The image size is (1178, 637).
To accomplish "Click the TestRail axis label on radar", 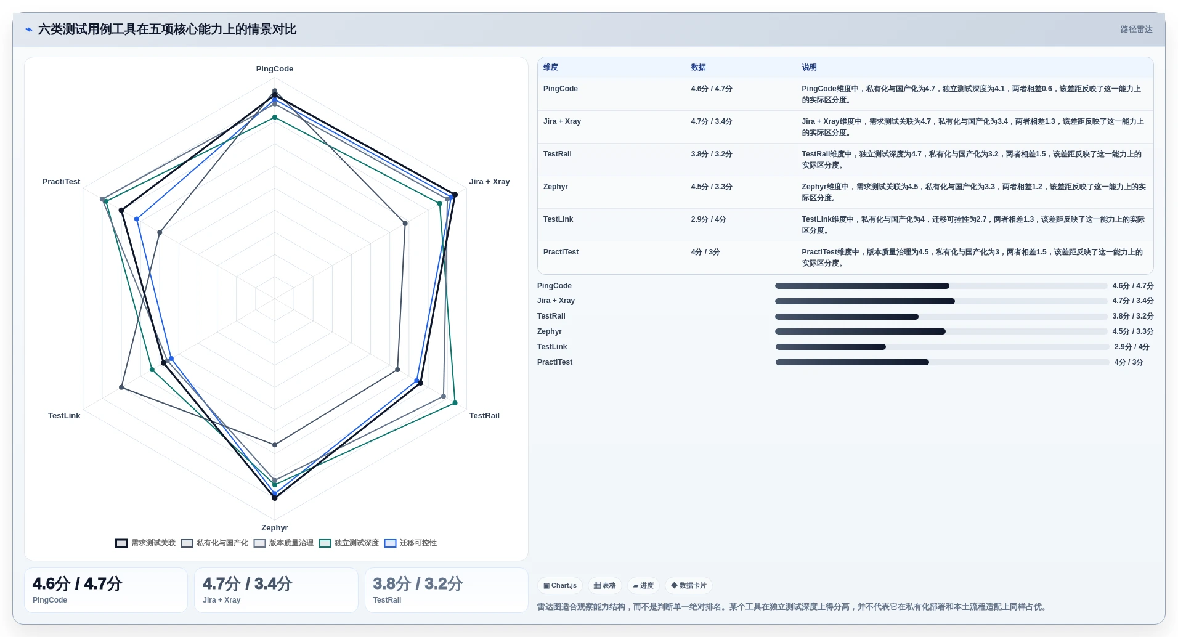I will tap(484, 416).
